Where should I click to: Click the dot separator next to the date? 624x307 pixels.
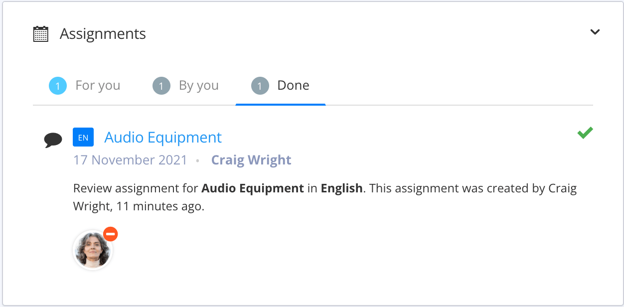point(198,160)
